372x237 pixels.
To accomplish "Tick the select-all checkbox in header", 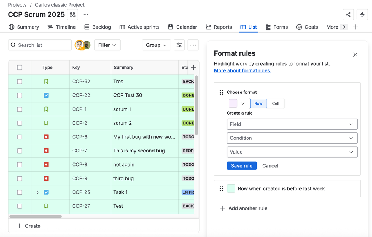I will pyautogui.click(x=19, y=68).
